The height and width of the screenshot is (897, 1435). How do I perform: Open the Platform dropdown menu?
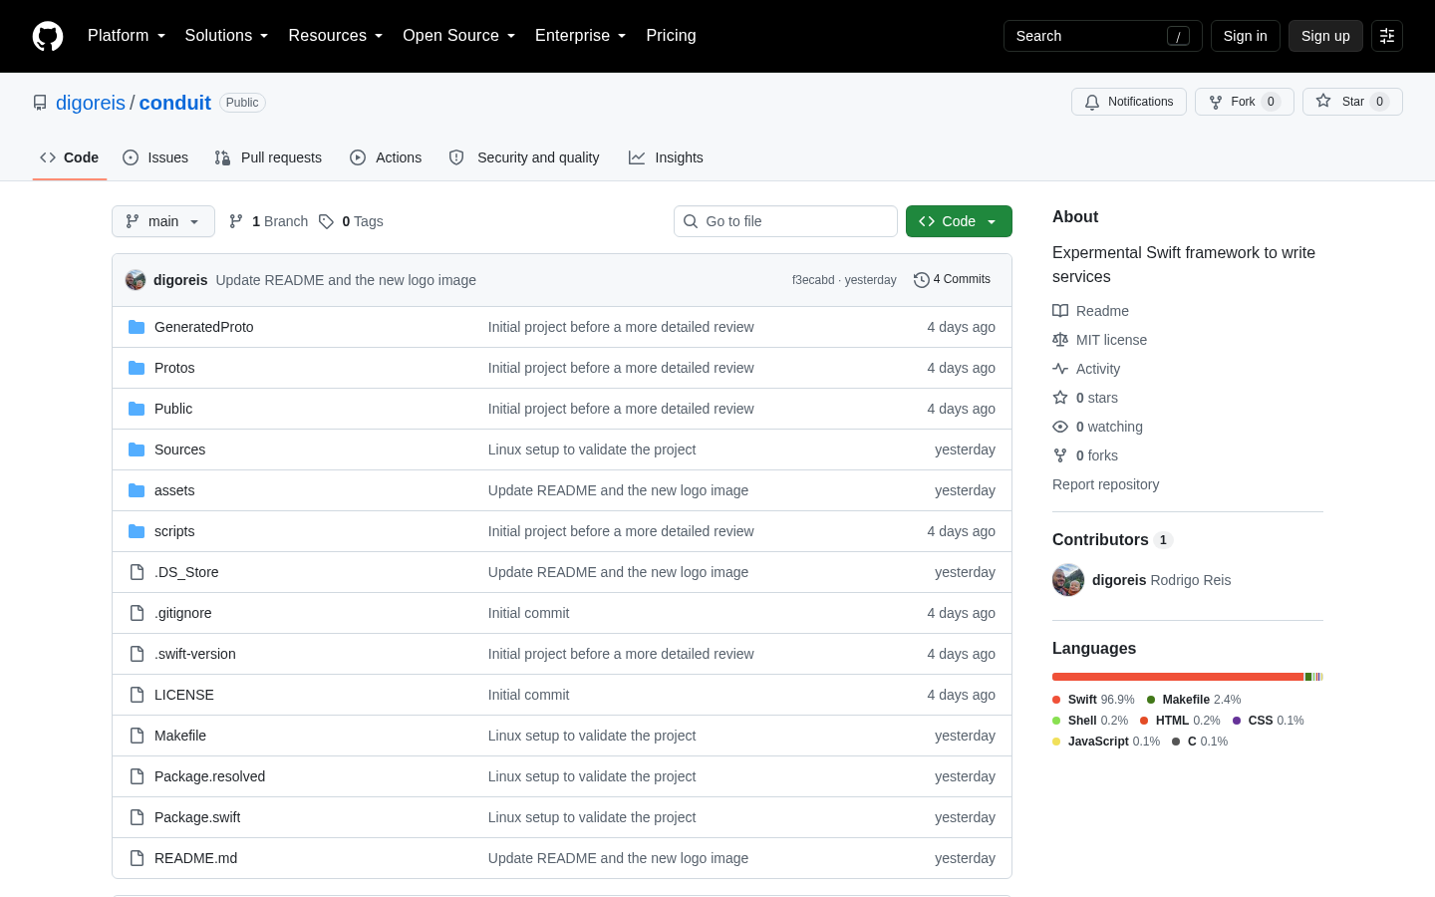[127, 36]
